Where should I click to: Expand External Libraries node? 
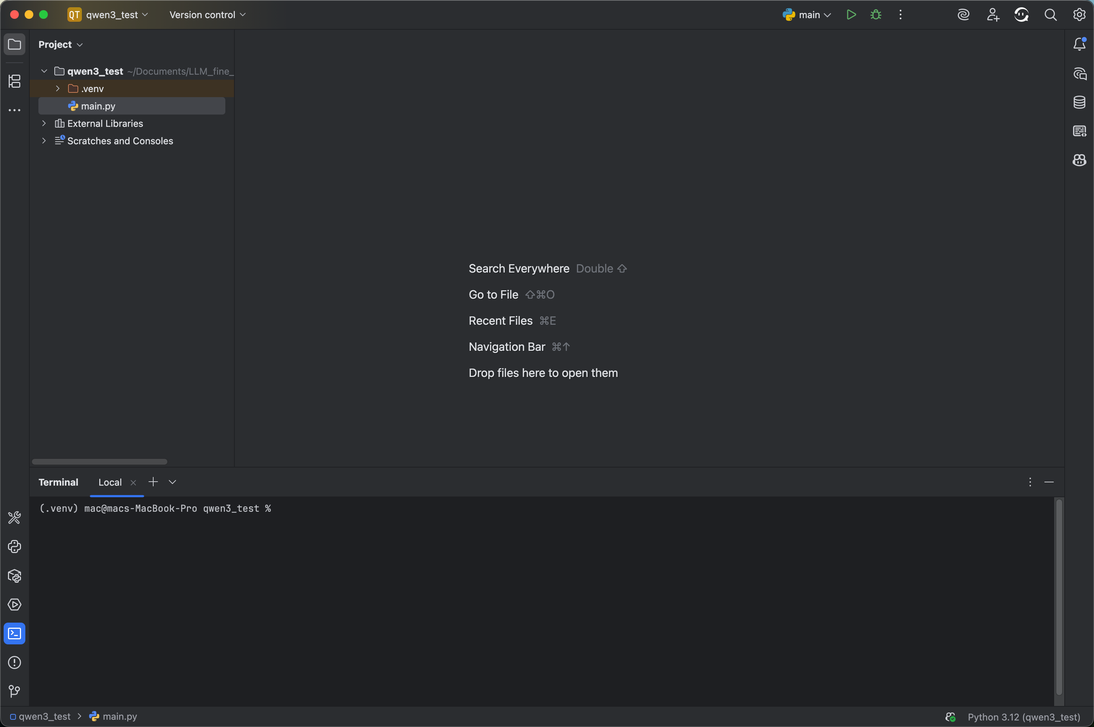44,123
